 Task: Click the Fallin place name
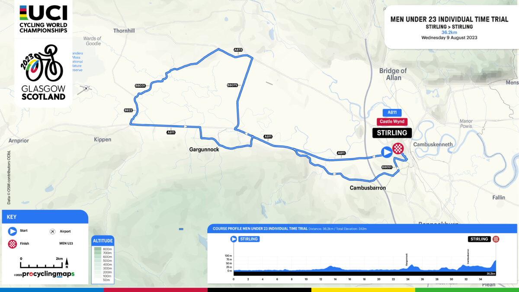pyautogui.click(x=498, y=198)
